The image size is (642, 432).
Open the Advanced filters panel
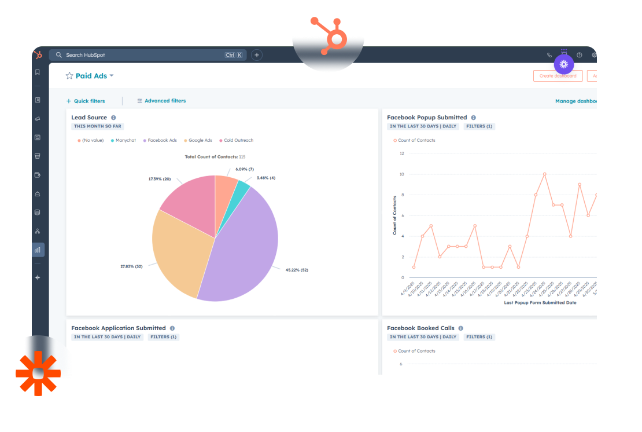pos(161,101)
